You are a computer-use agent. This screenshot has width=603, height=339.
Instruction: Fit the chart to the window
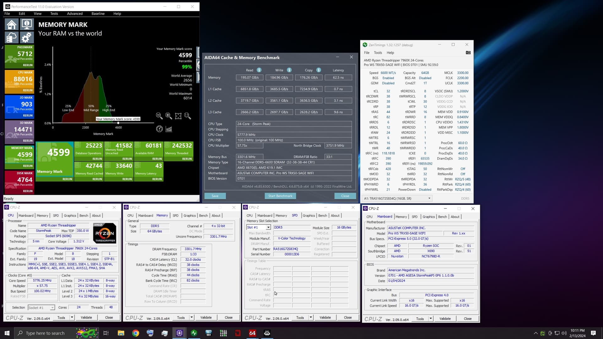178,116
